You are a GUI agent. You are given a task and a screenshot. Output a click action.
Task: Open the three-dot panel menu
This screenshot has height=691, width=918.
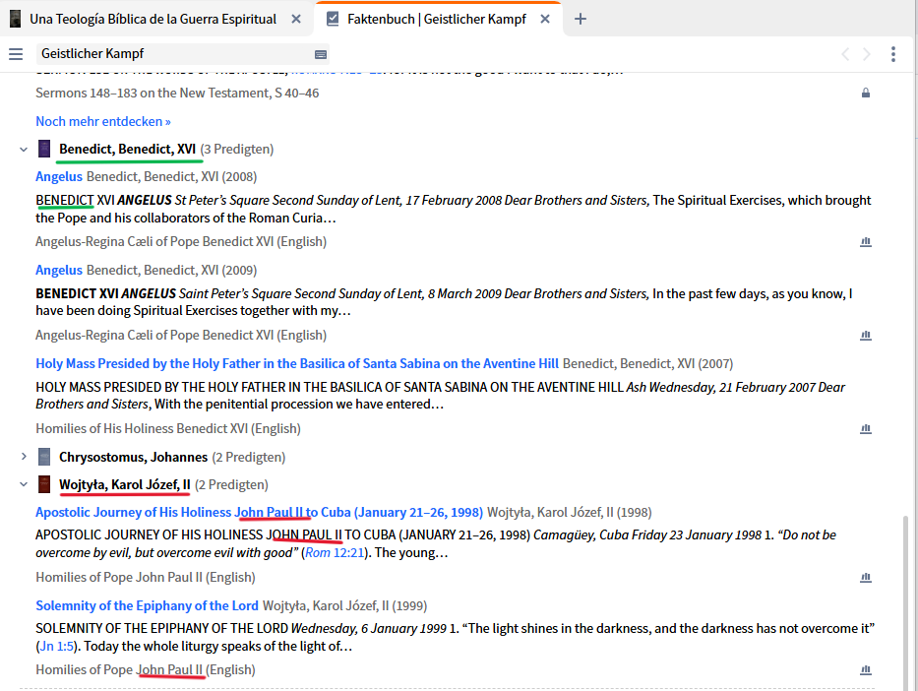point(893,54)
